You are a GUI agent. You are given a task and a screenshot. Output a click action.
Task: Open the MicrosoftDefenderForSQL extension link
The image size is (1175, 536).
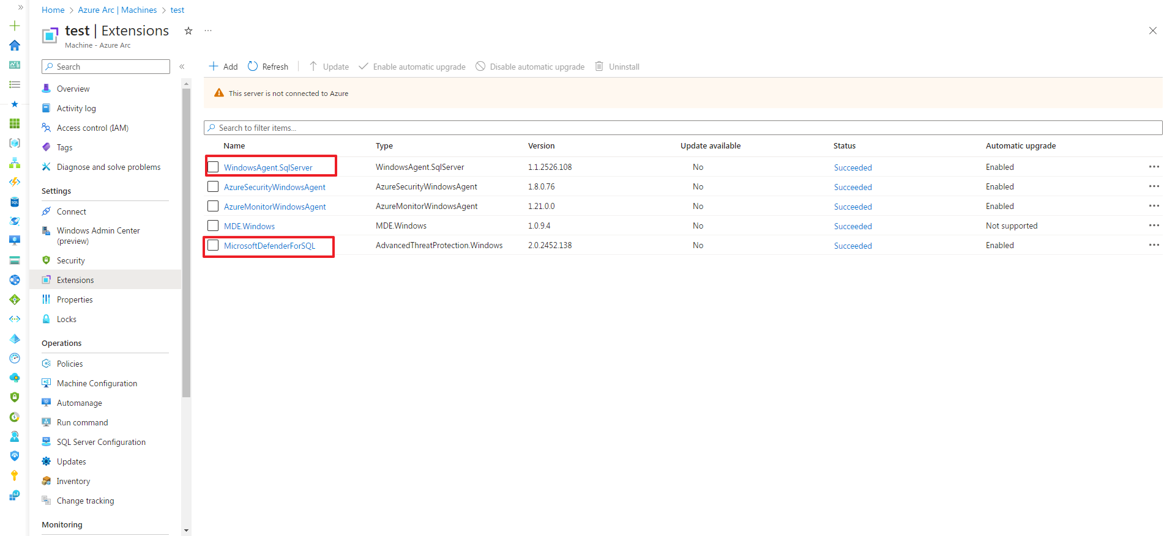click(270, 246)
